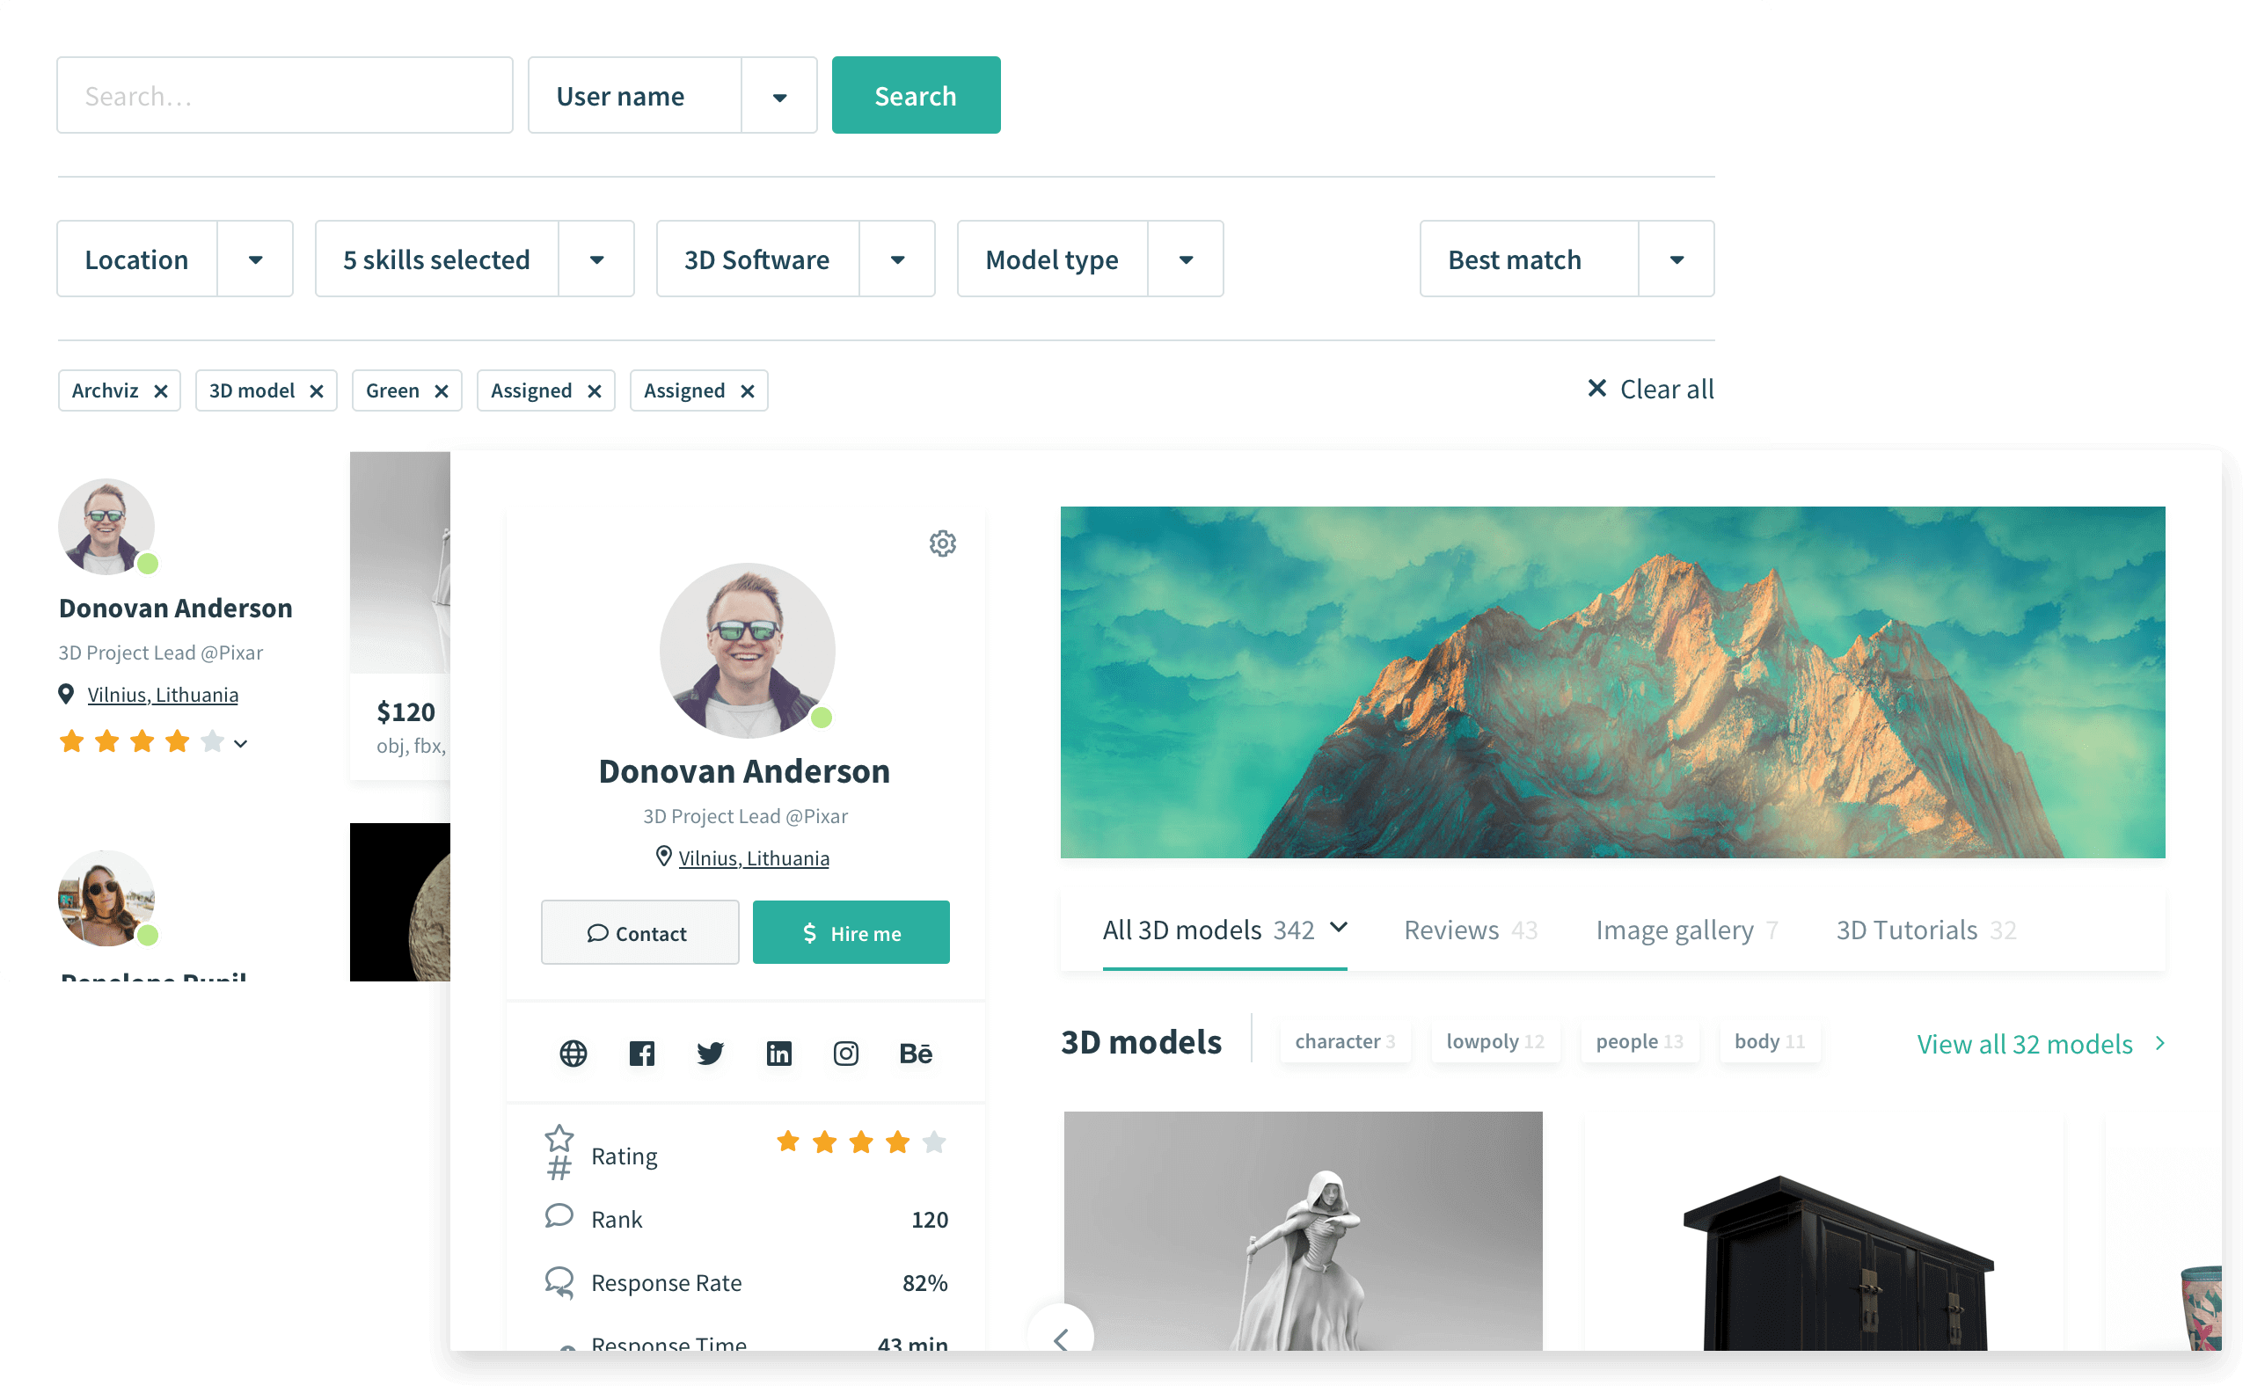The image size is (2250, 1393).
Task: Click the global/website icon for Donovan Anderson
Action: tap(573, 1053)
